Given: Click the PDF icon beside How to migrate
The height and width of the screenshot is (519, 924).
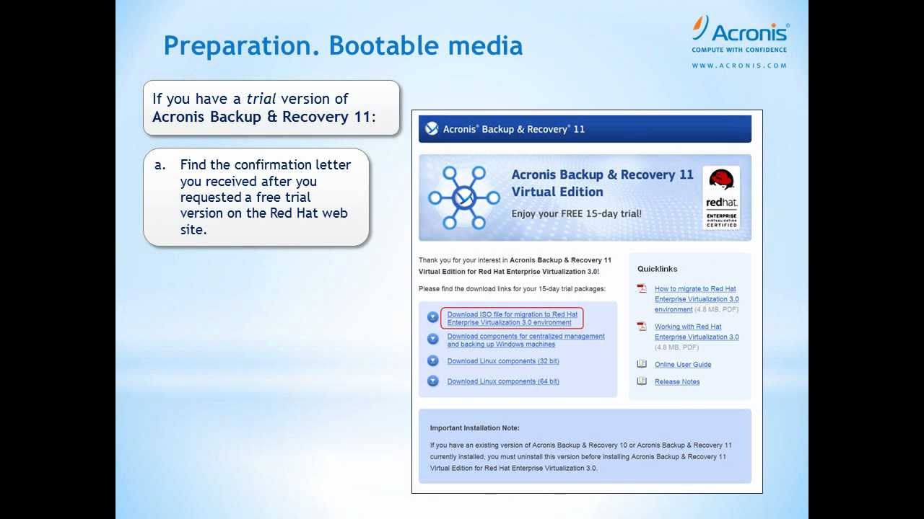Looking at the screenshot, I should pos(641,289).
